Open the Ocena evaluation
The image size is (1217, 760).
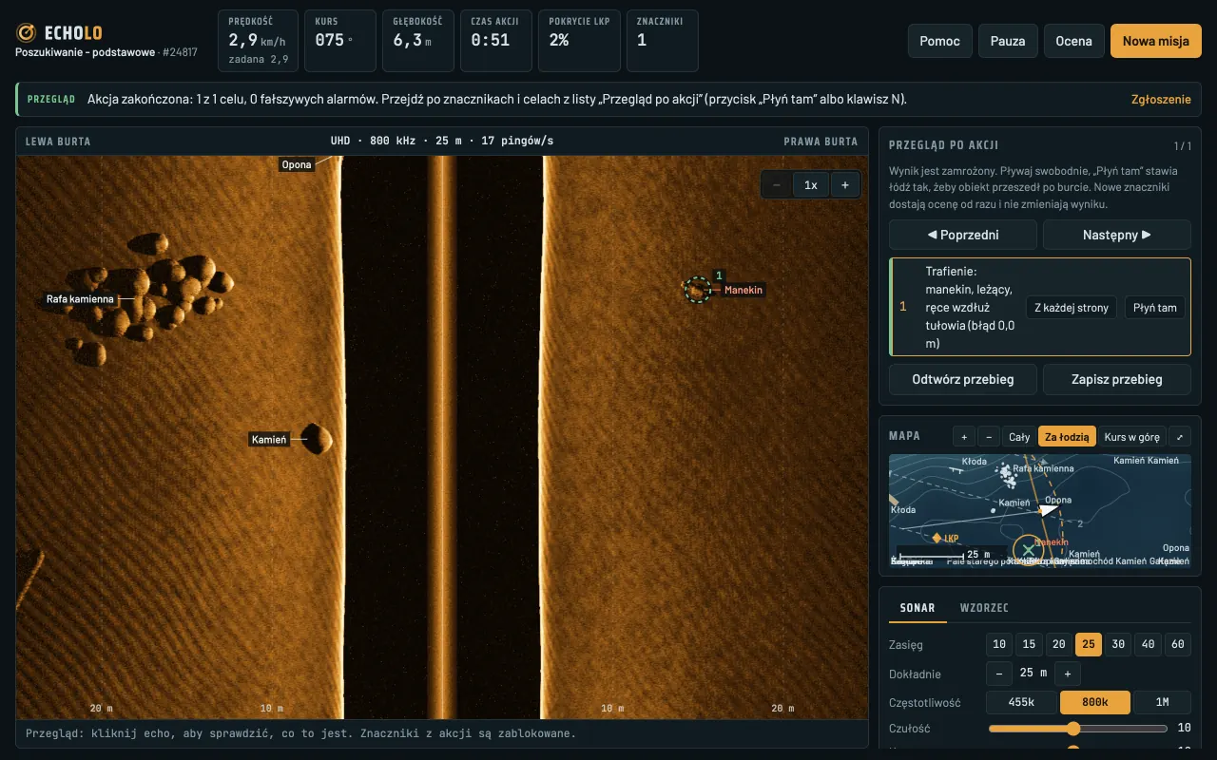[1074, 41]
